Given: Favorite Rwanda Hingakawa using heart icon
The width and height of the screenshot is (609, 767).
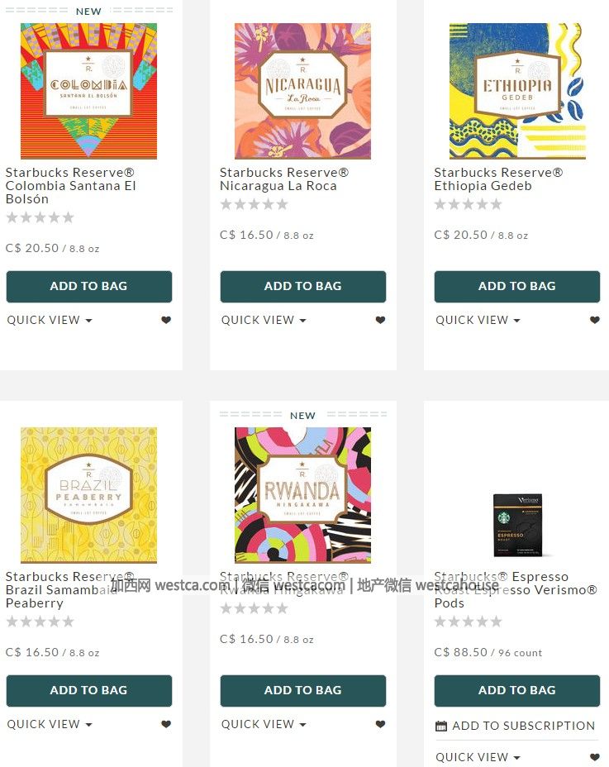Looking at the screenshot, I should click(380, 724).
